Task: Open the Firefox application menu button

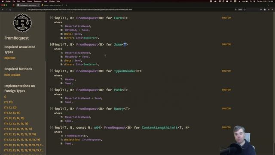Action: point(272,9)
